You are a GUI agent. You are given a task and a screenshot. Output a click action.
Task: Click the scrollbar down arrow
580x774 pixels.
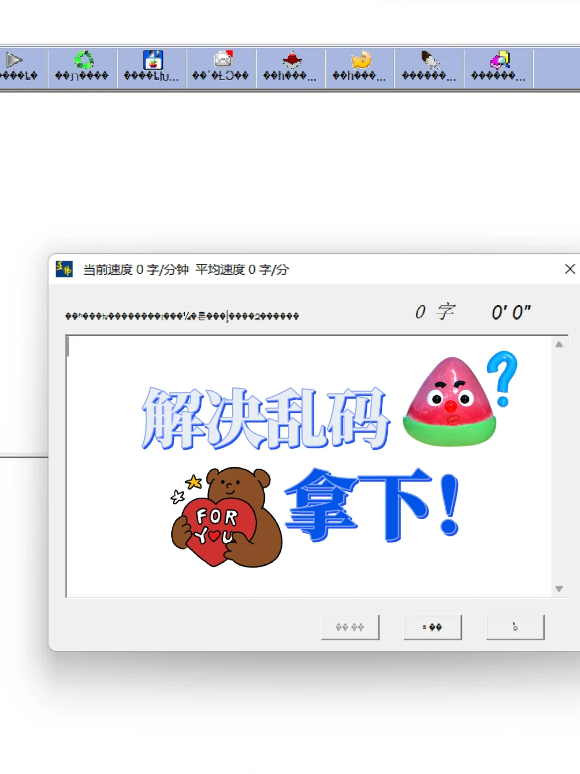coord(559,589)
